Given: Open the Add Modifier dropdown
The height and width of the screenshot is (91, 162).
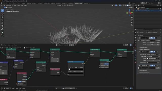Looking at the screenshot, I should coord(149,35).
